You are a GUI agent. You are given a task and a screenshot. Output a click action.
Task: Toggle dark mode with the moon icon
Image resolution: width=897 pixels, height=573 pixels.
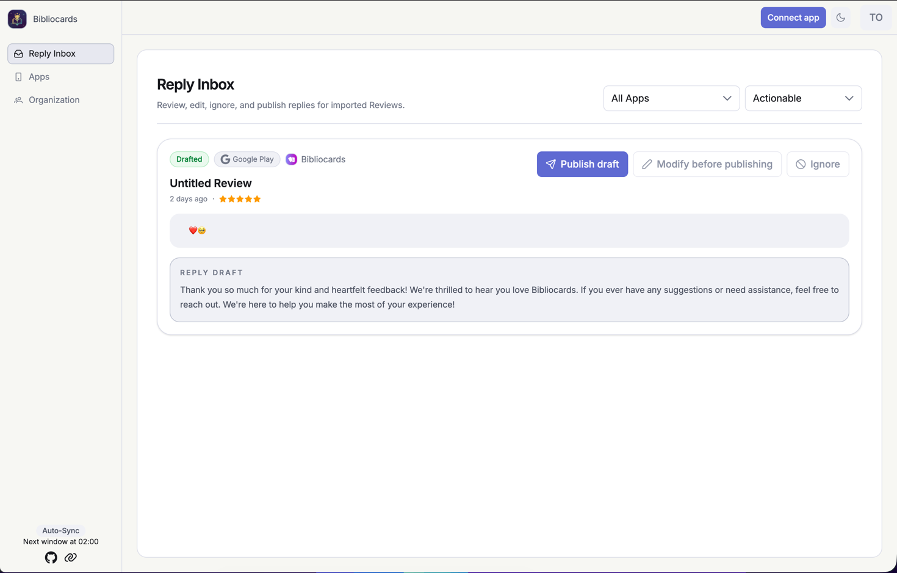click(x=841, y=18)
